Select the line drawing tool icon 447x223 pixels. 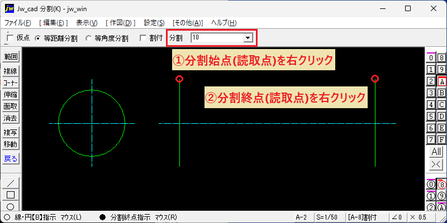tap(11, 183)
